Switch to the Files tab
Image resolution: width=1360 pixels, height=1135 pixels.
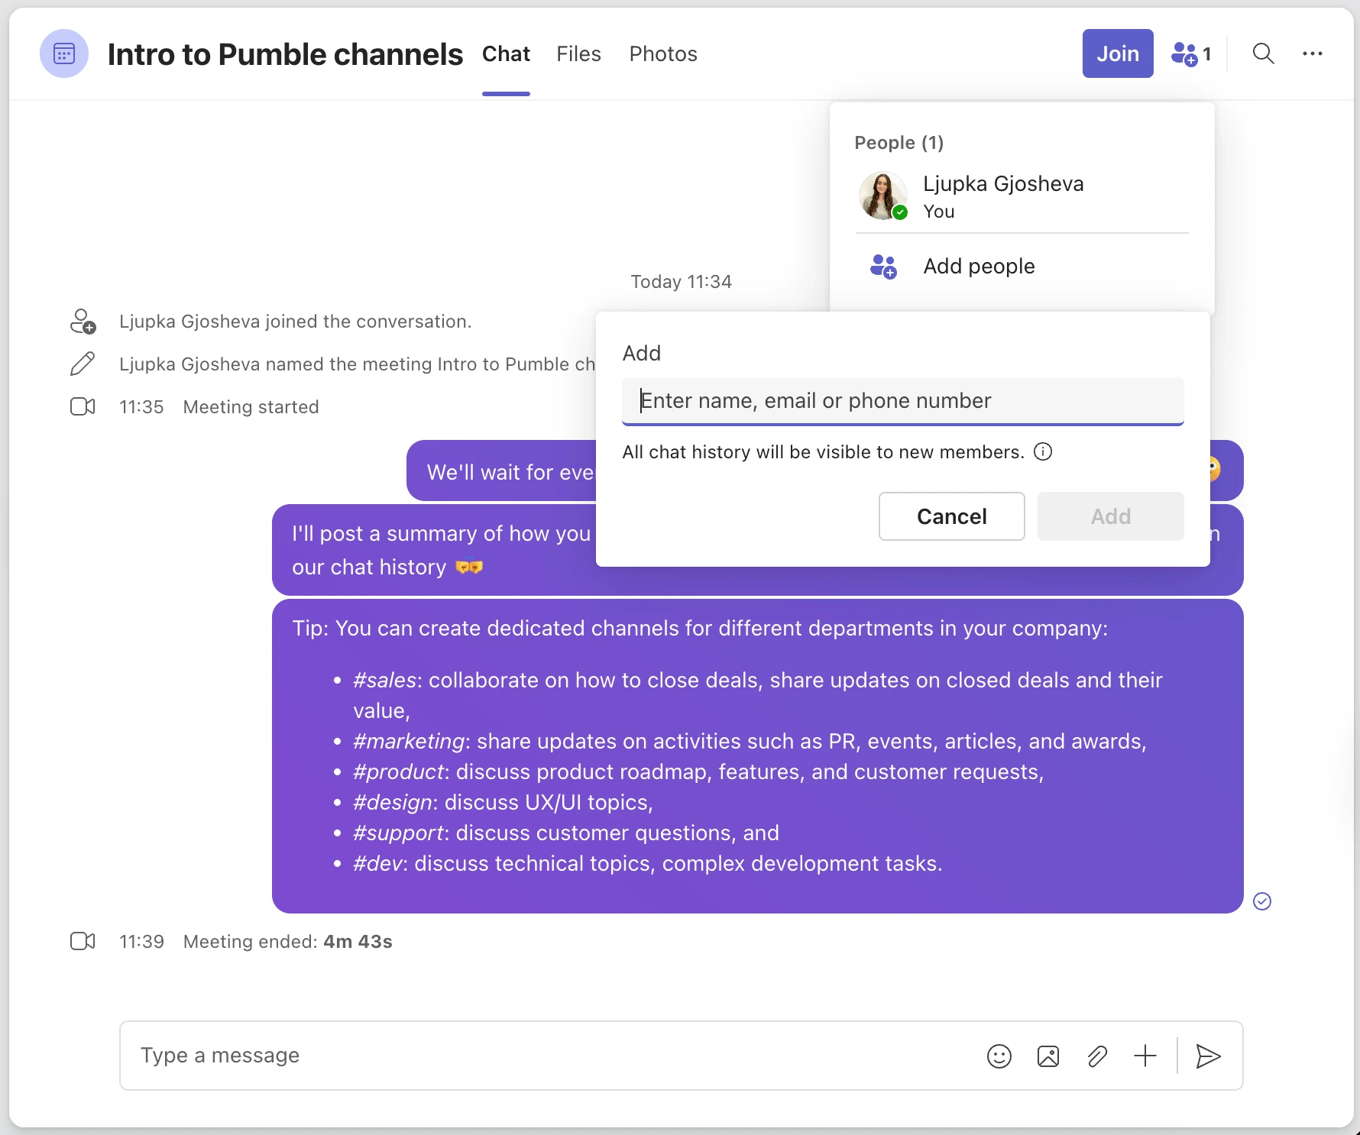[x=578, y=53]
